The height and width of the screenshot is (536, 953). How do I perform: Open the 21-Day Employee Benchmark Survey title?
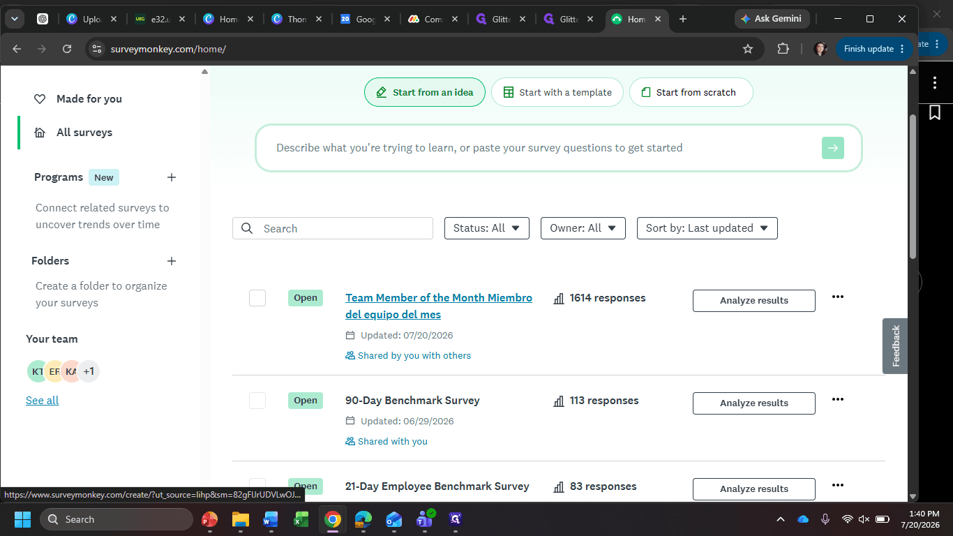click(437, 486)
